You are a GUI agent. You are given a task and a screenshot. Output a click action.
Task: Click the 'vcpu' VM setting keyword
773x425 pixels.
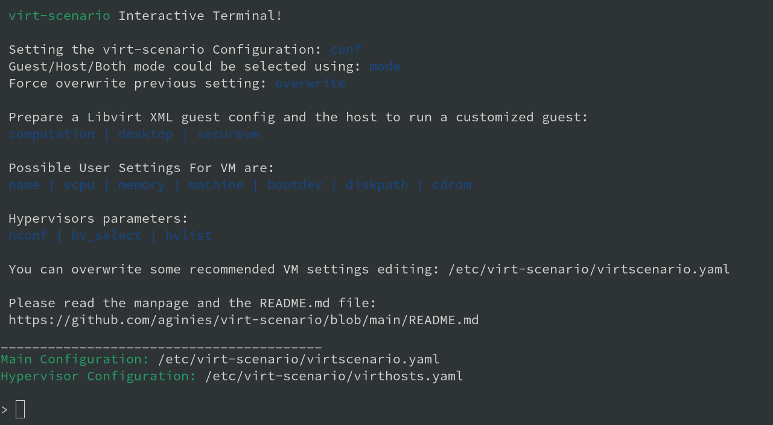click(x=79, y=185)
